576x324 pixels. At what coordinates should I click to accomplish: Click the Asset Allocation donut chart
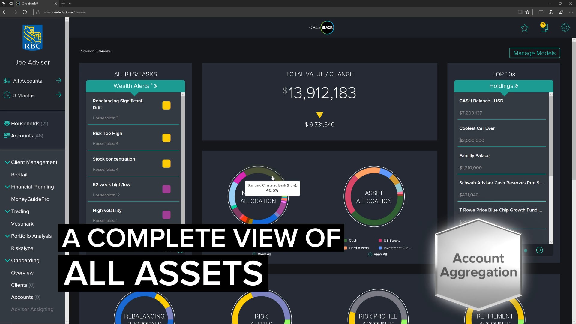(374, 196)
